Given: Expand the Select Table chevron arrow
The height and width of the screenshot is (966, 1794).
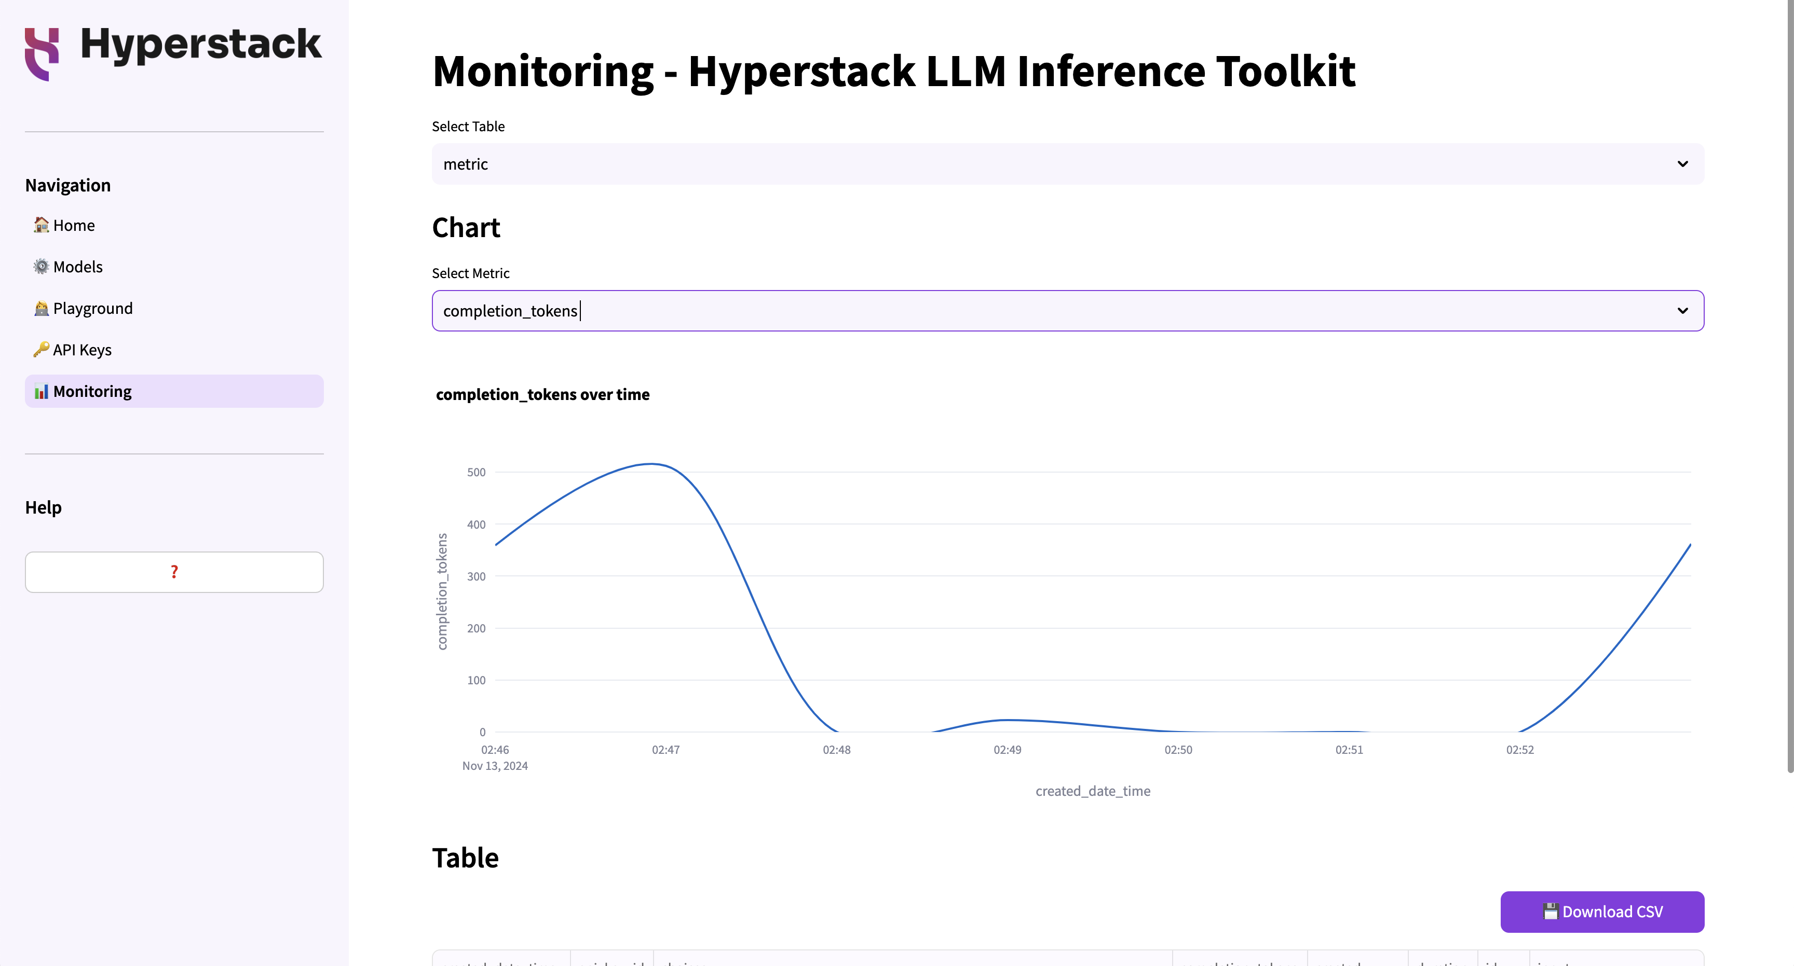Looking at the screenshot, I should click(x=1682, y=164).
